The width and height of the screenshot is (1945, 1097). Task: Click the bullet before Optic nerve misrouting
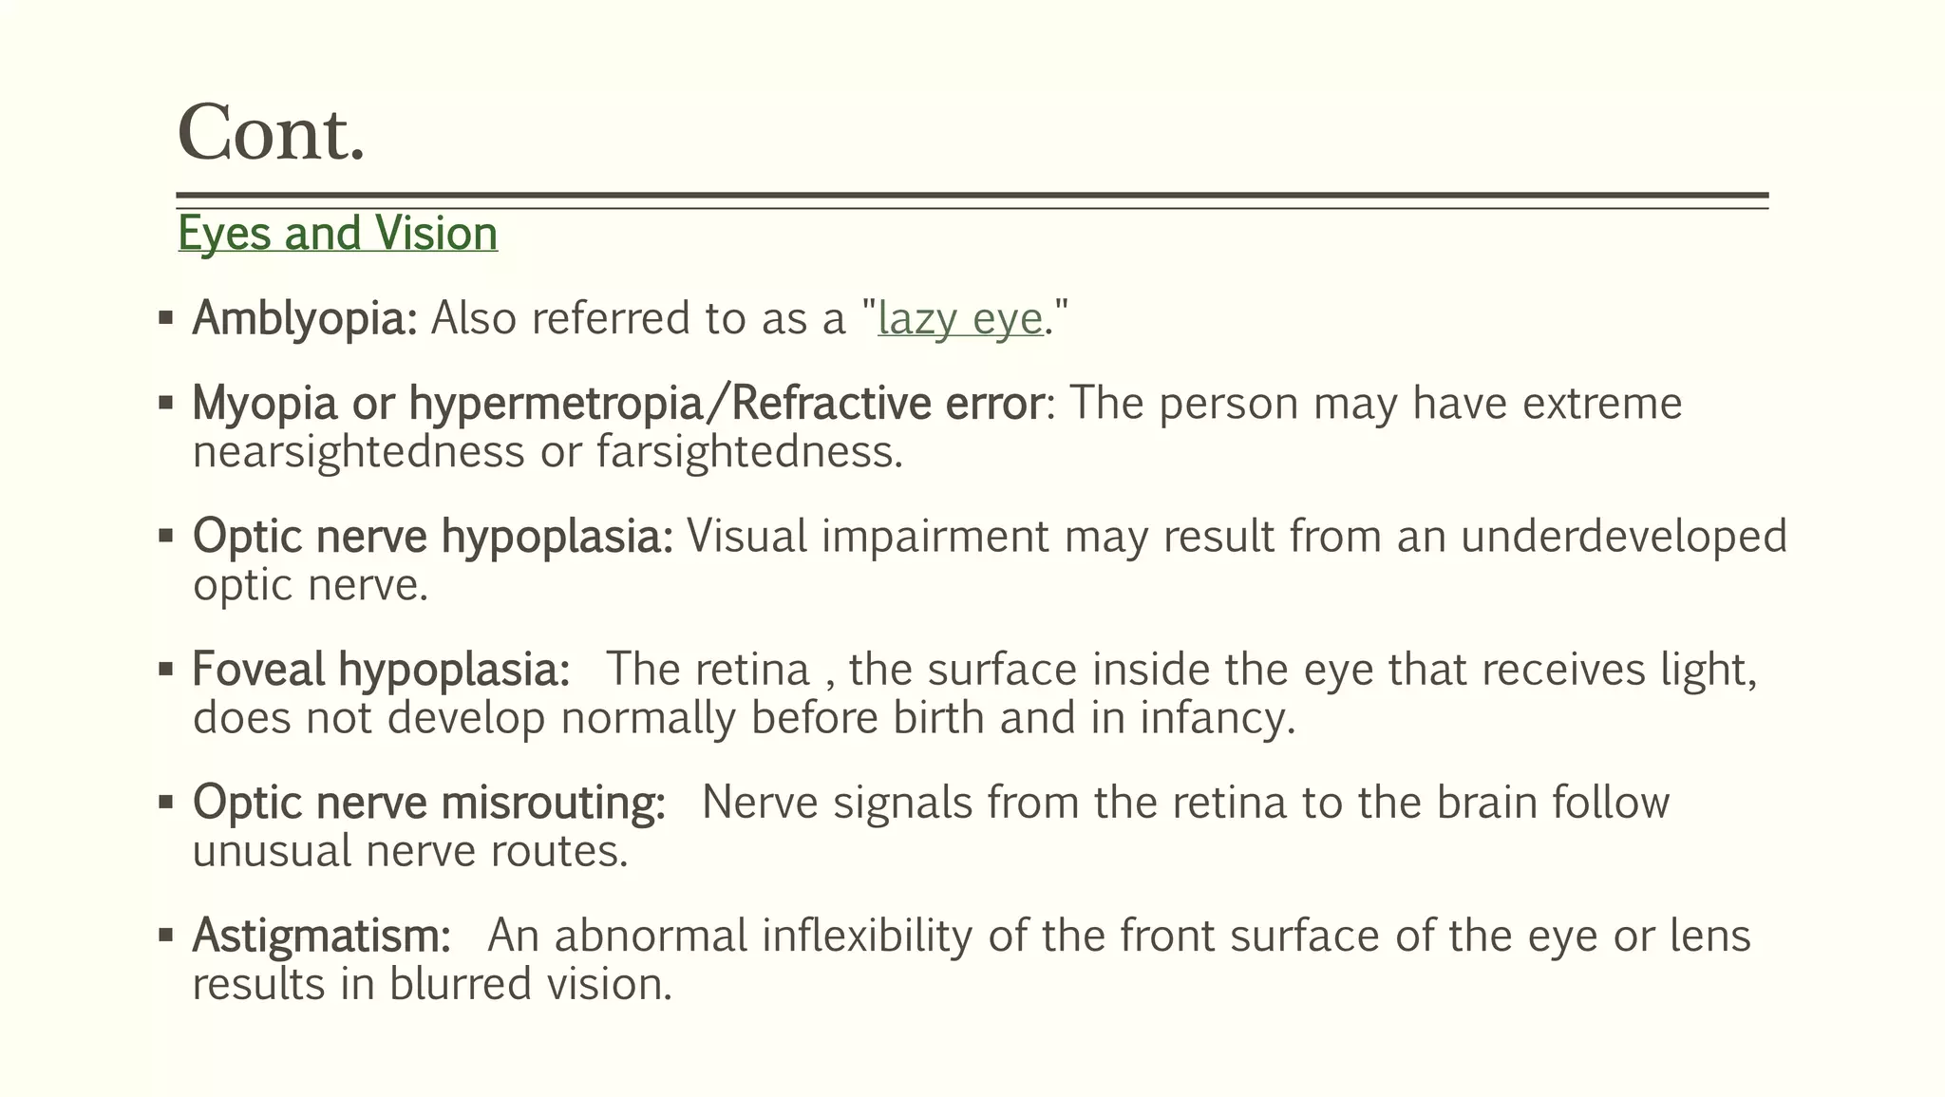click(166, 802)
